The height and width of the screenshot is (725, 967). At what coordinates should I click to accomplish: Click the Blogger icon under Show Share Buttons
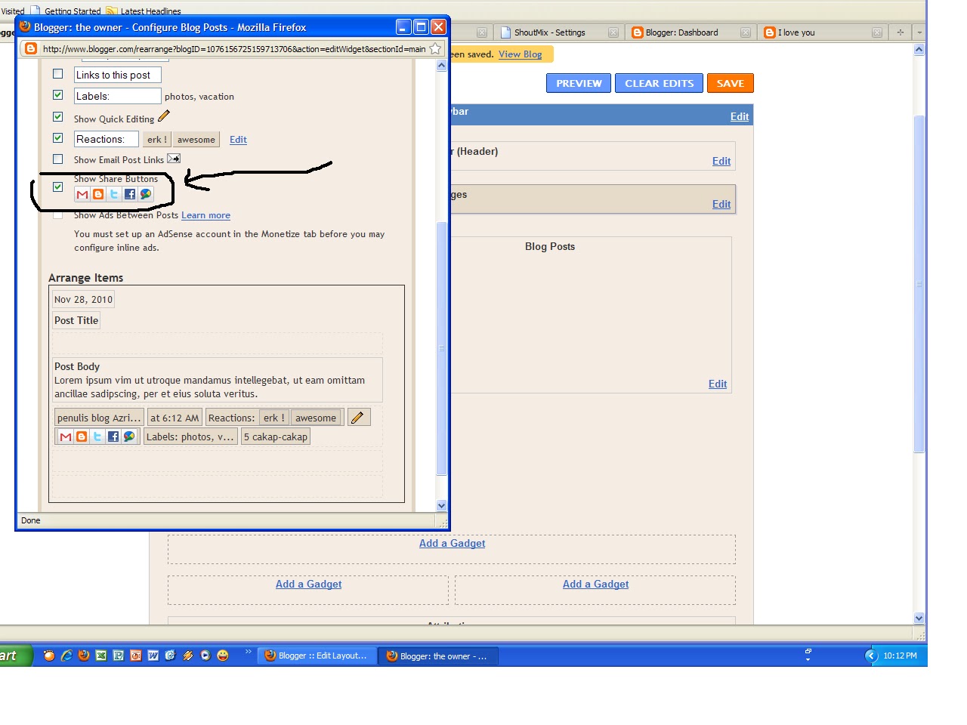point(98,194)
